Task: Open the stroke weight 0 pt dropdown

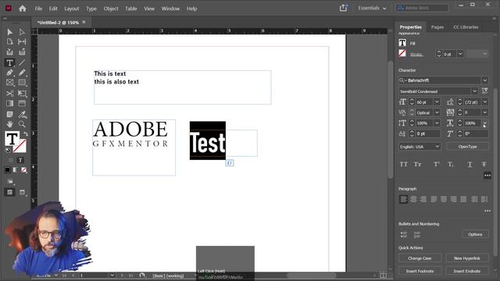Action: (x=460, y=54)
